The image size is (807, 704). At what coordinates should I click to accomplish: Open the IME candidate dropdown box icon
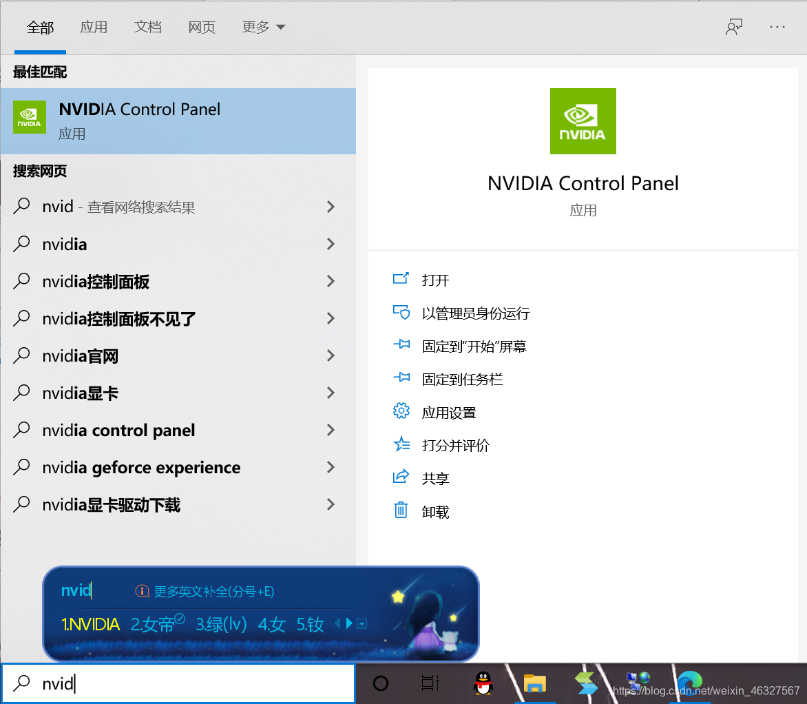pyautogui.click(x=361, y=624)
